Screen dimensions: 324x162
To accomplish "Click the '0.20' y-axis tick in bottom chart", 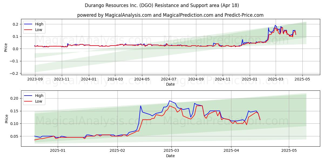I will [x=14, y=98].
